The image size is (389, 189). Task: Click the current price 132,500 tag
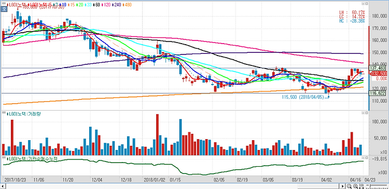pyautogui.click(x=379, y=74)
